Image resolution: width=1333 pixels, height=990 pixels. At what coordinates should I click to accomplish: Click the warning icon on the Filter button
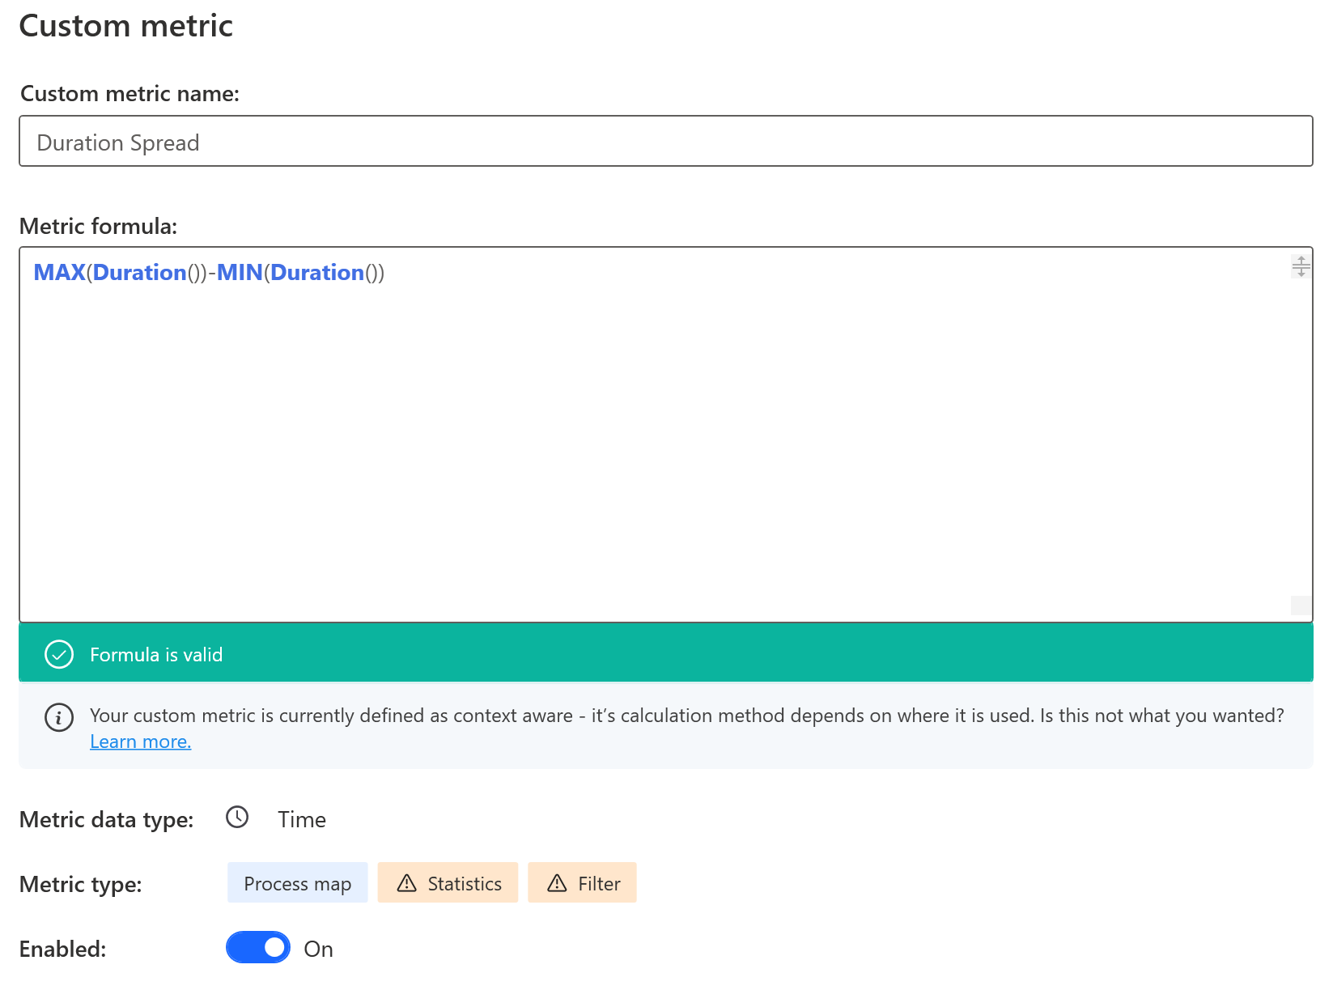point(557,883)
